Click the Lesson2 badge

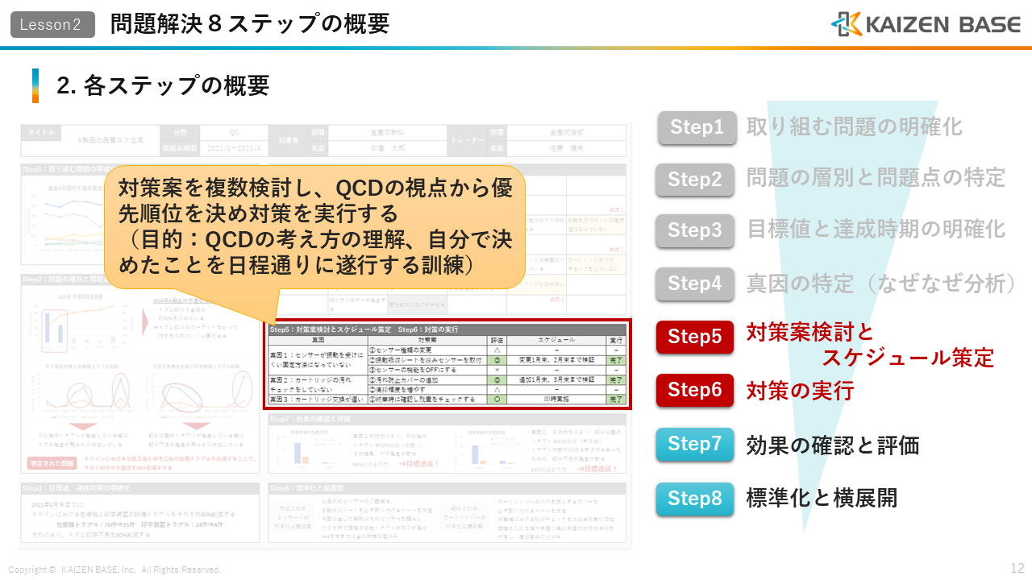coord(52,25)
